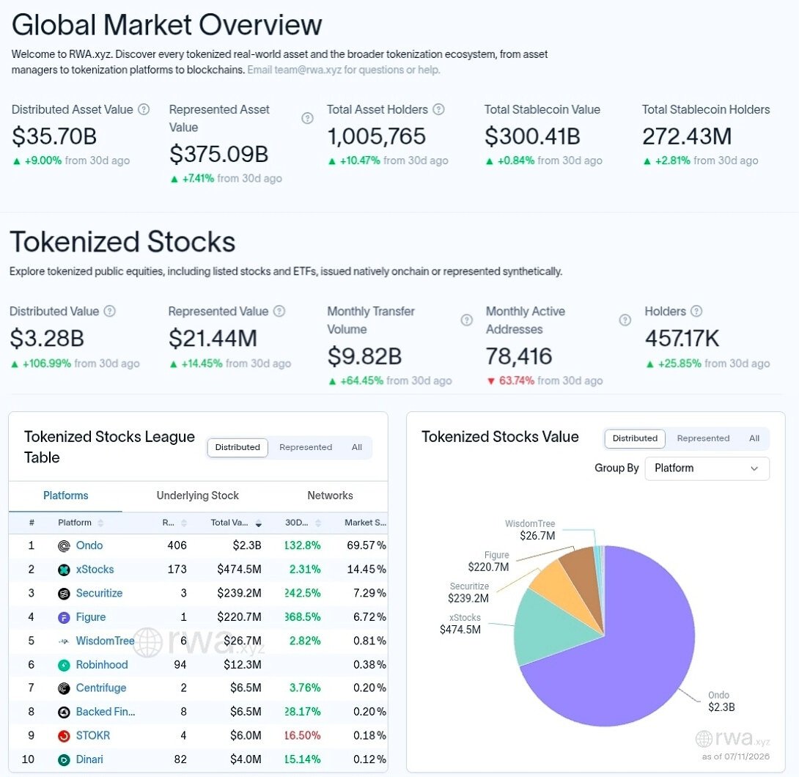
Task: Switch to the Platforms tab
Action: (x=66, y=496)
